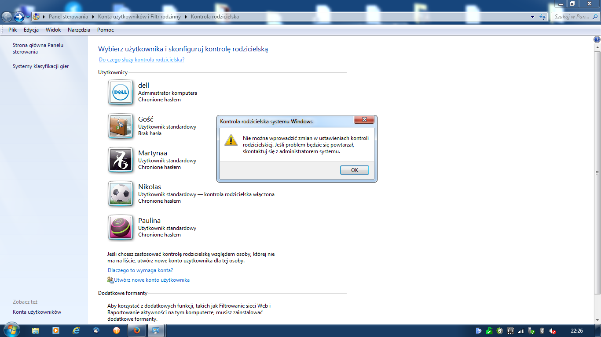This screenshot has height=337, width=601.
Task: Click the green number 6 tray icon
Action: coord(500,331)
